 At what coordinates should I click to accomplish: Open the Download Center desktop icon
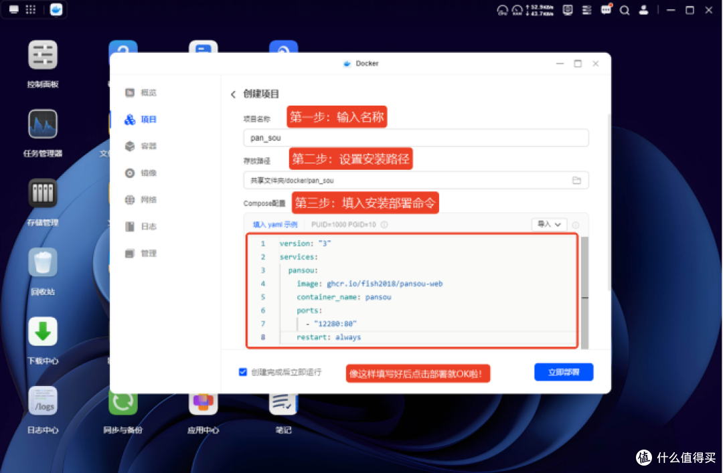click(x=42, y=331)
